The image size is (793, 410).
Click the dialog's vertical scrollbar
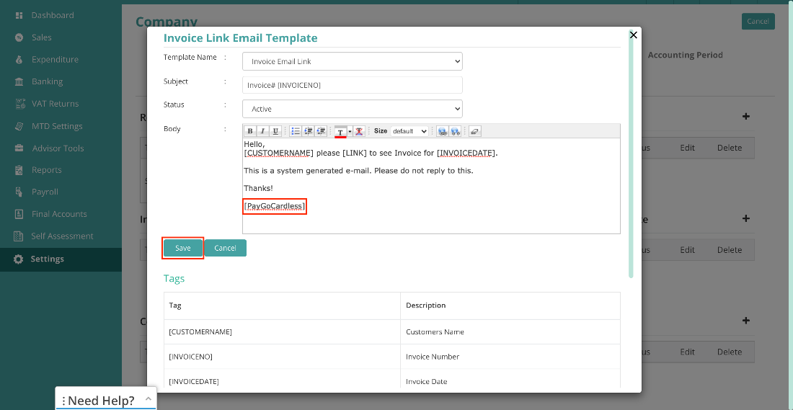click(632, 154)
